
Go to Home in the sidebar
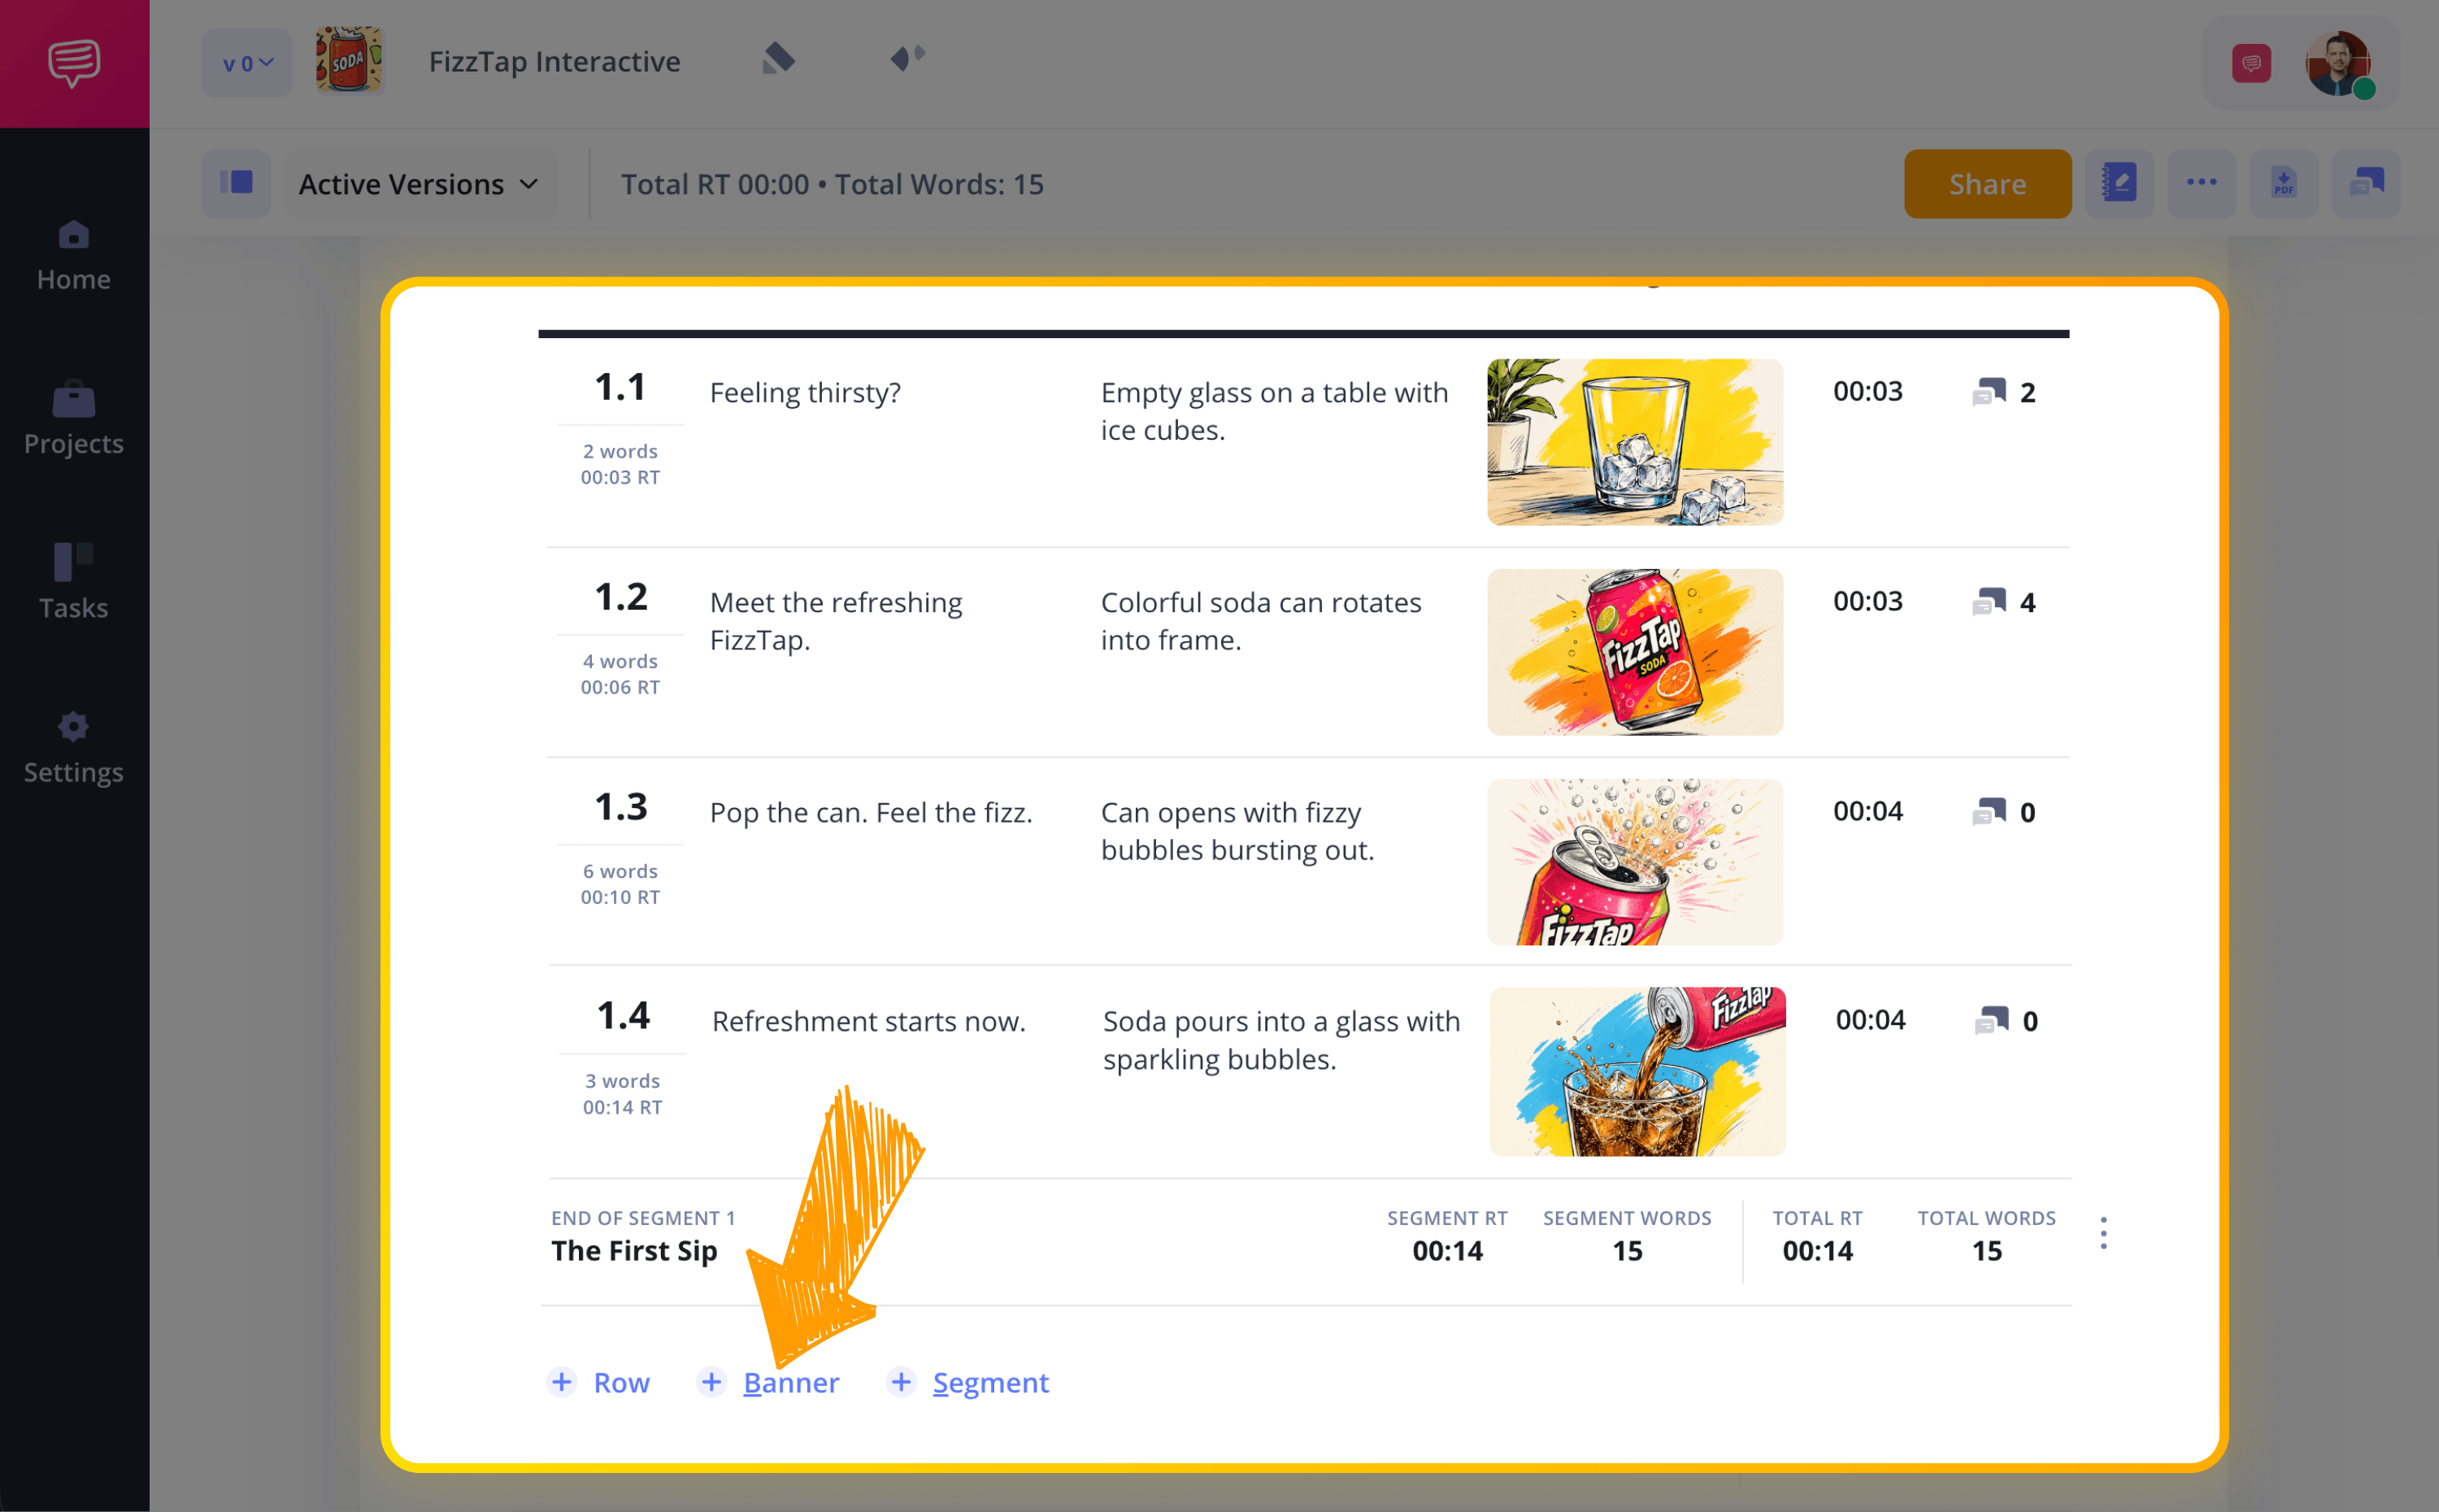coord(74,257)
